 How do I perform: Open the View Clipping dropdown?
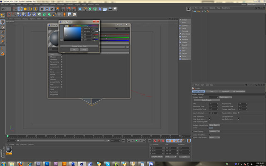[214, 131]
